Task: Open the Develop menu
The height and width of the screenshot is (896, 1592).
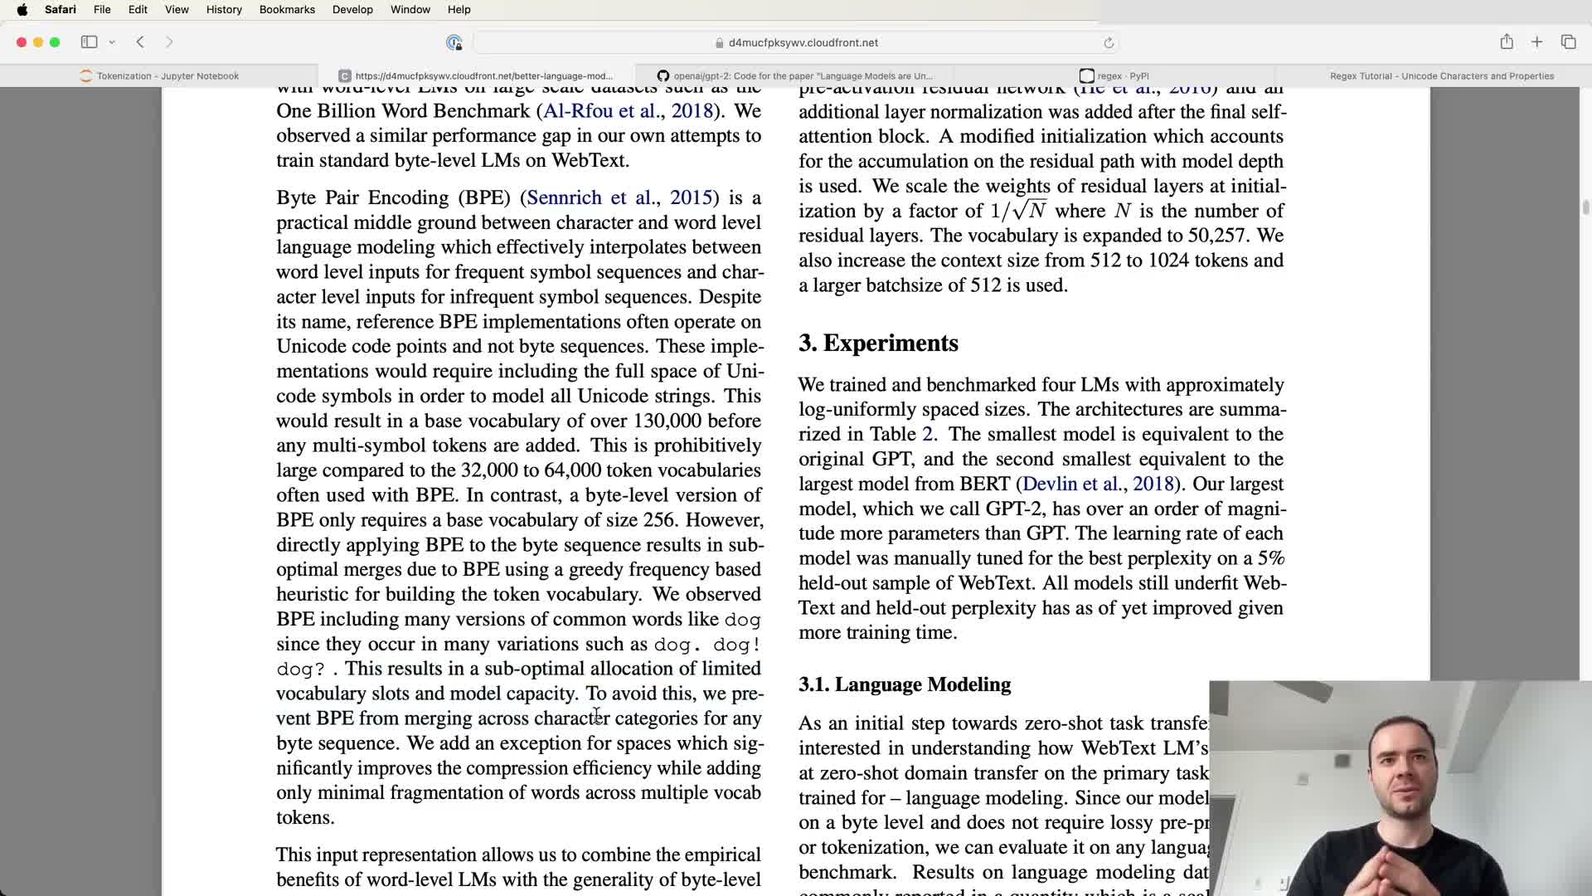Action: pos(352,9)
